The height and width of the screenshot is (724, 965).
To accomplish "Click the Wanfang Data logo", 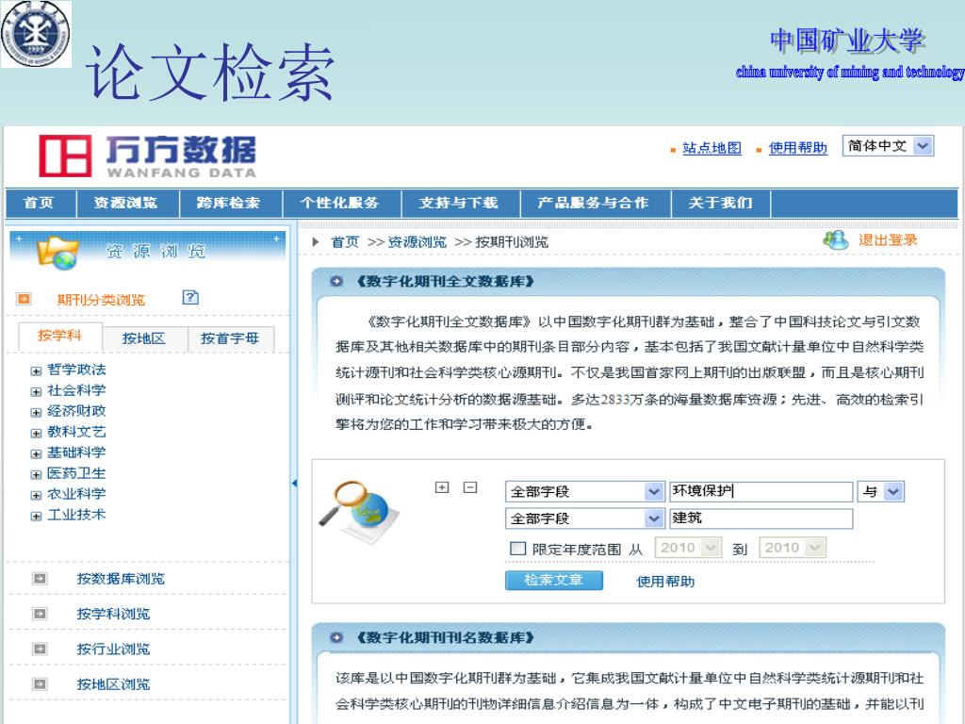I will point(148,156).
